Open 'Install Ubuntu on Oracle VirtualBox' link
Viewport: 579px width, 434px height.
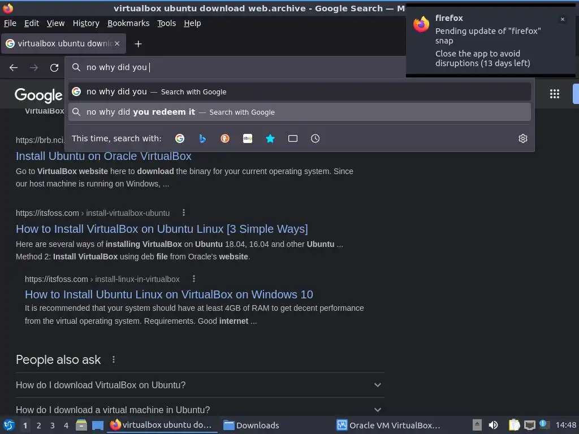103,156
